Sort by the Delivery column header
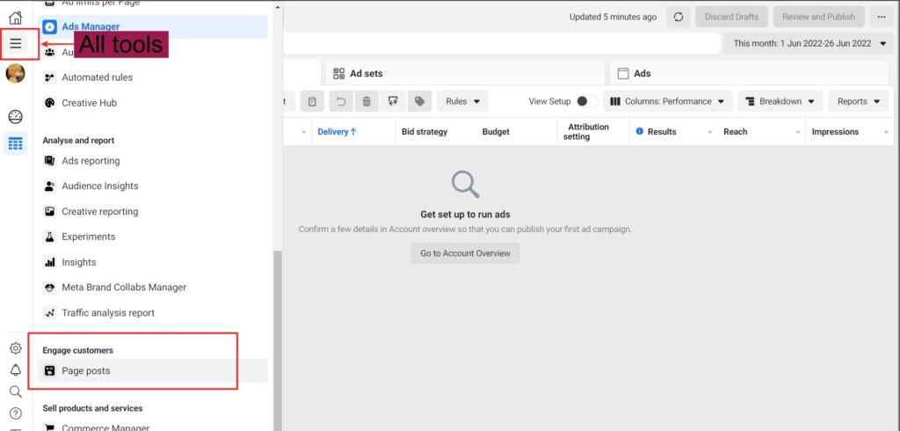Image resolution: width=900 pixels, height=431 pixels. coord(337,132)
